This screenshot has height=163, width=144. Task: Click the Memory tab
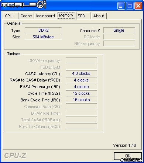click(x=66, y=15)
